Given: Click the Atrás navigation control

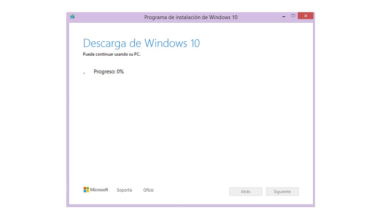Looking at the screenshot, I should [x=245, y=191].
